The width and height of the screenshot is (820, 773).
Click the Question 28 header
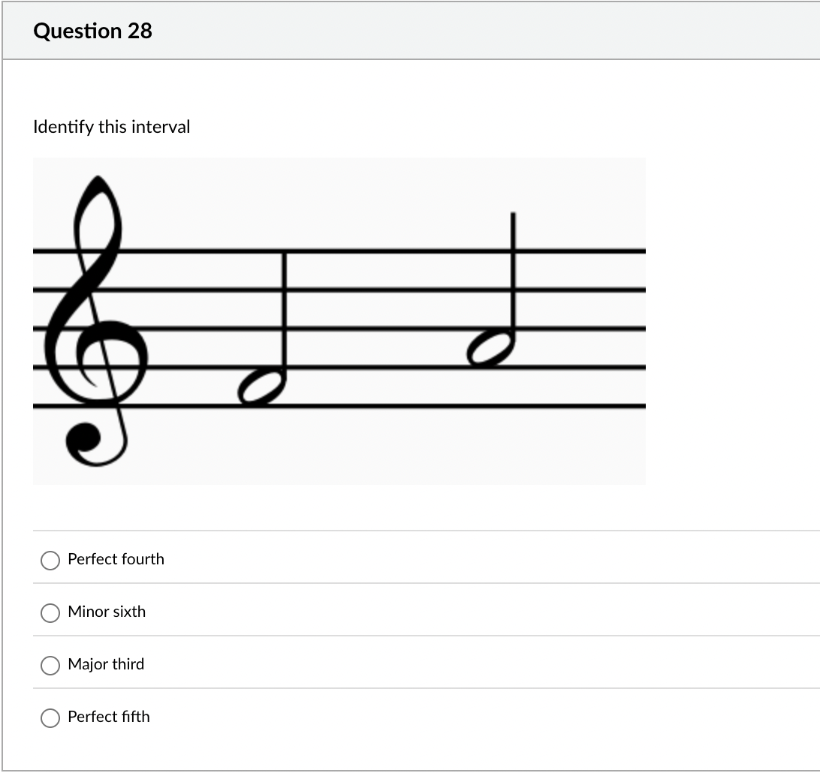tap(92, 31)
